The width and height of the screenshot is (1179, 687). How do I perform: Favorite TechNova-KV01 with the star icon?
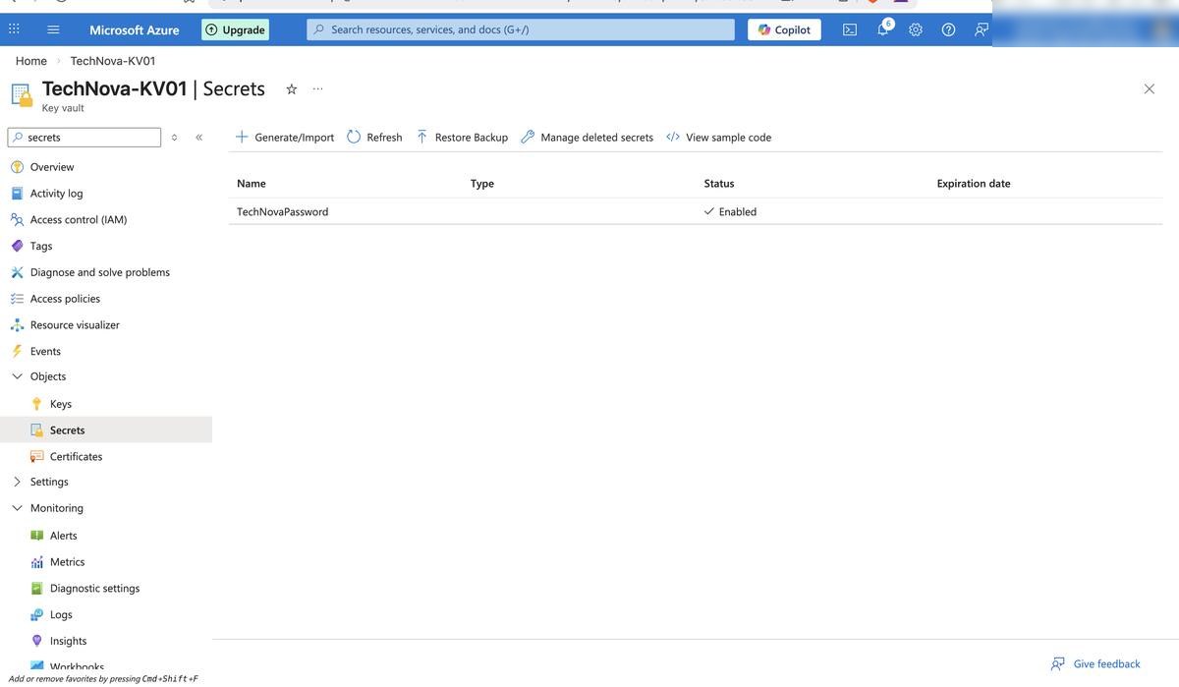292,88
